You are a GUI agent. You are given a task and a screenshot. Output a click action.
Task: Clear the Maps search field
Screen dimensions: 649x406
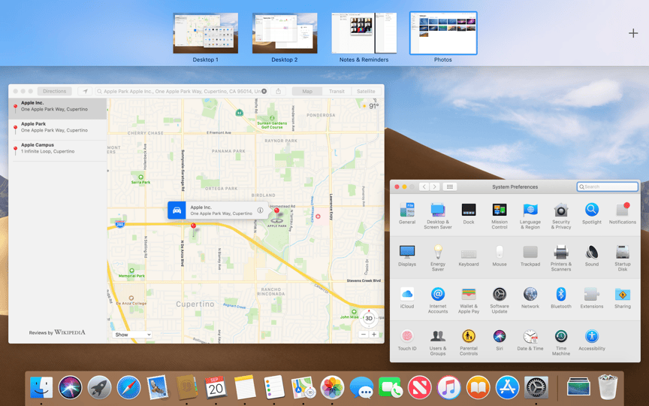[x=264, y=91]
